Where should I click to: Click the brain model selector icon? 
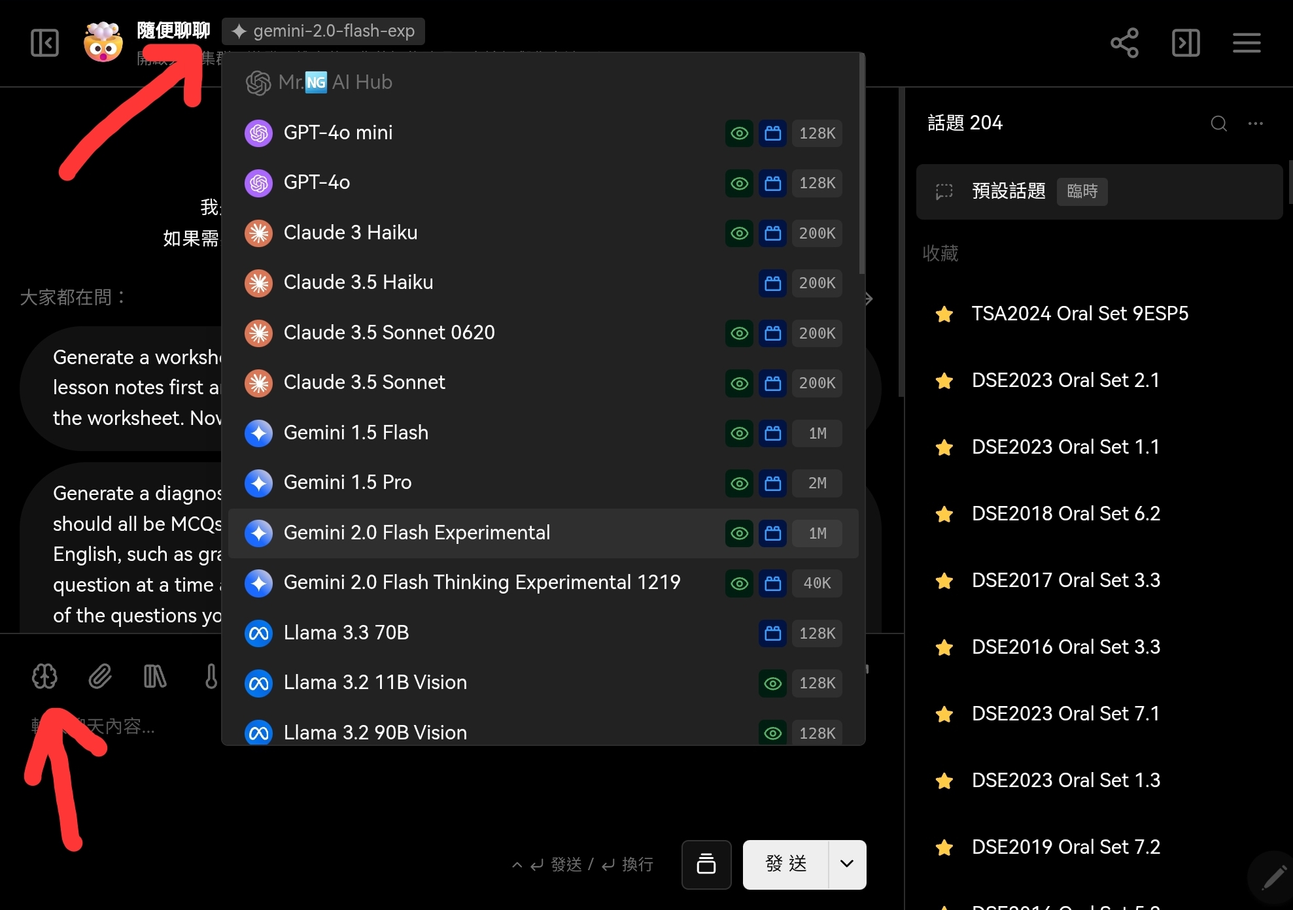click(x=44, y=676)
